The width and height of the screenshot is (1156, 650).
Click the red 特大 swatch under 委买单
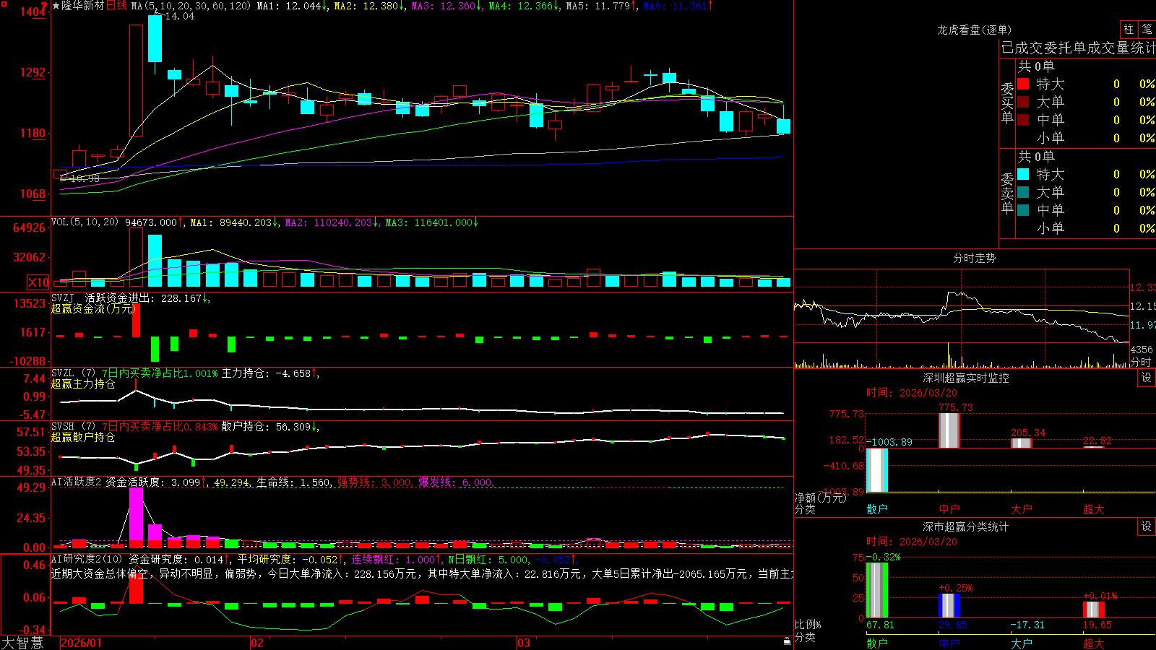point(1023,84)
